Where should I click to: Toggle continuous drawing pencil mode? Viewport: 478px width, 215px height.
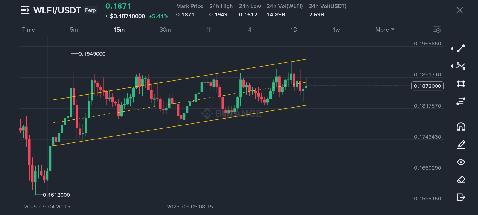coord(461,145)
